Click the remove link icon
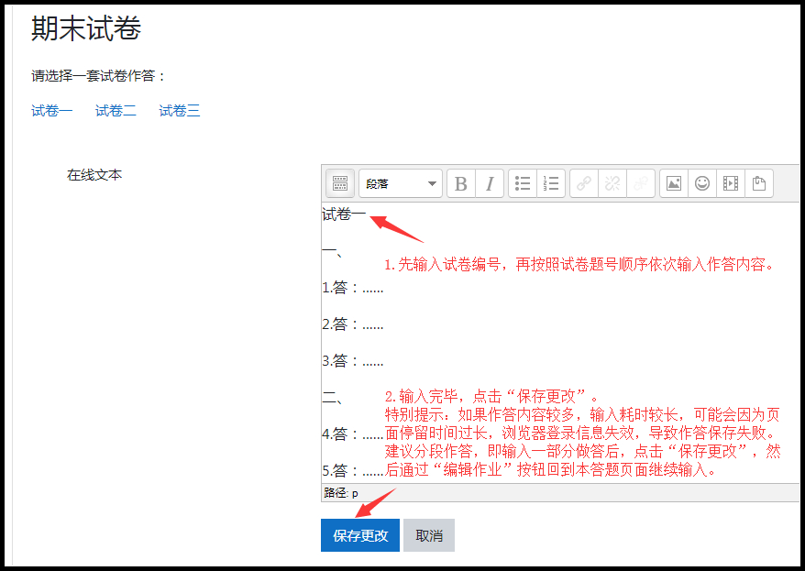 pos(612,183)
